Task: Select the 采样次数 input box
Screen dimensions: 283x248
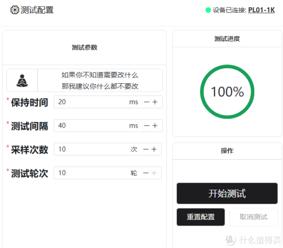Action: (90, 149)
